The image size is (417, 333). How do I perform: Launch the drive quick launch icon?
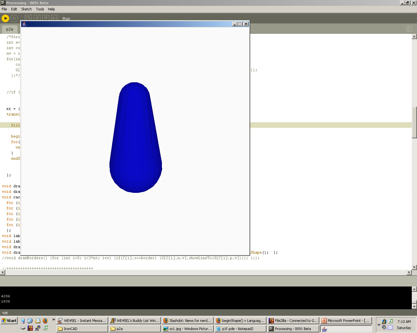coord(23,328)
